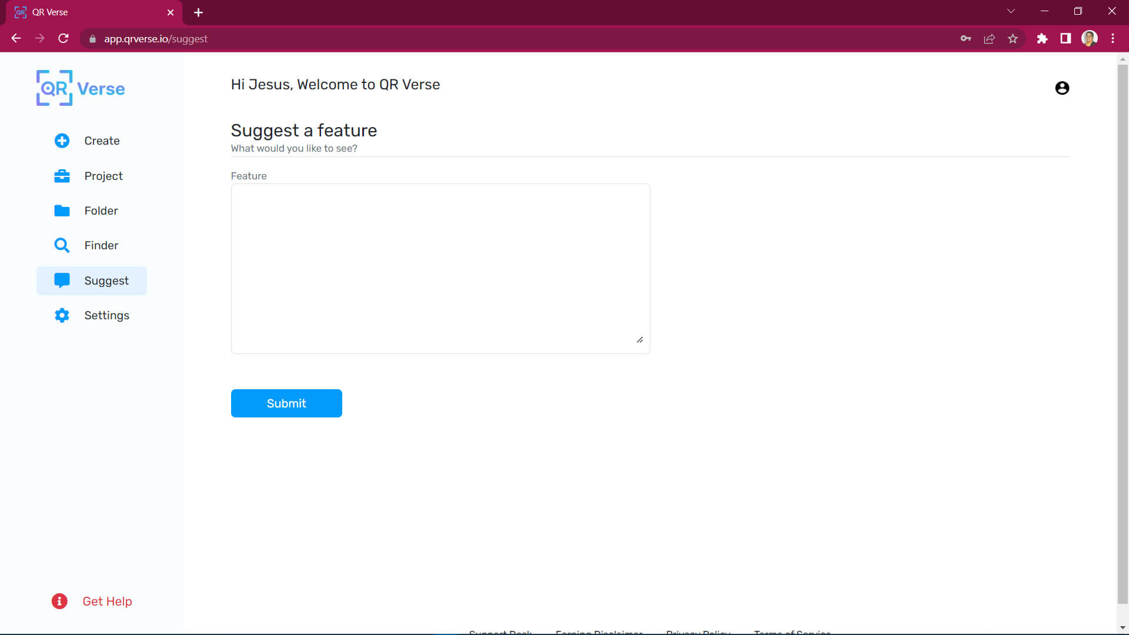Click the address bar URL
1129x635 pixels.
click(156, 38)
